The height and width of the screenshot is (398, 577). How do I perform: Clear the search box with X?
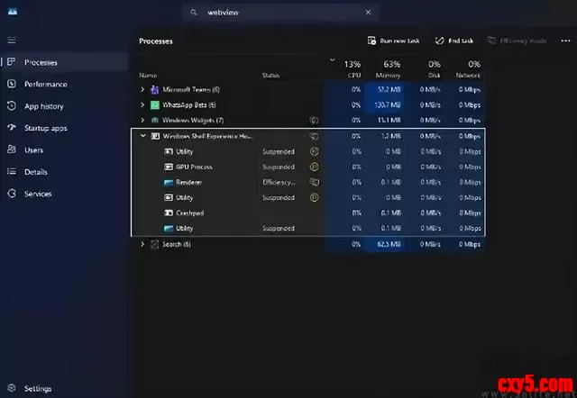coord(367,13)
